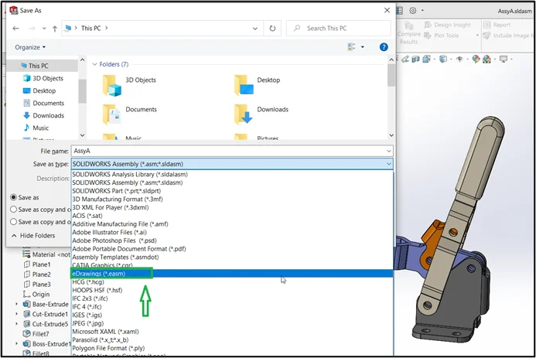Choose Polygon File Format (*.ply) type
536x358 pixels.
click(x=232, y=348)
